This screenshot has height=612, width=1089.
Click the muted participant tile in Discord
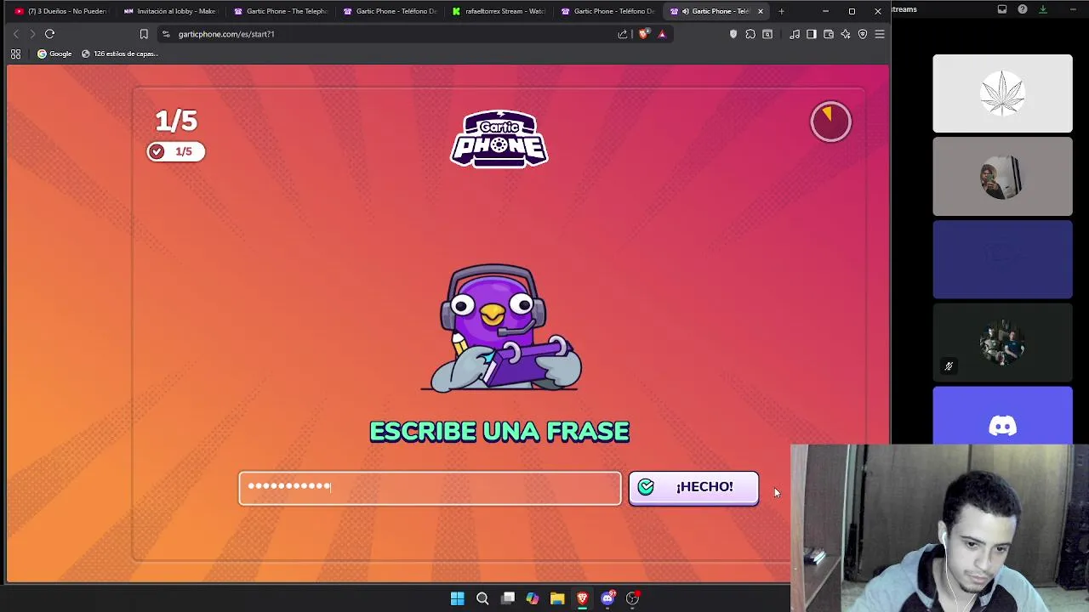[x=1002, y=343]
